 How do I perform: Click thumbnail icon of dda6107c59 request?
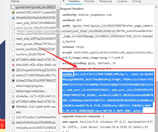click(13, 75)
